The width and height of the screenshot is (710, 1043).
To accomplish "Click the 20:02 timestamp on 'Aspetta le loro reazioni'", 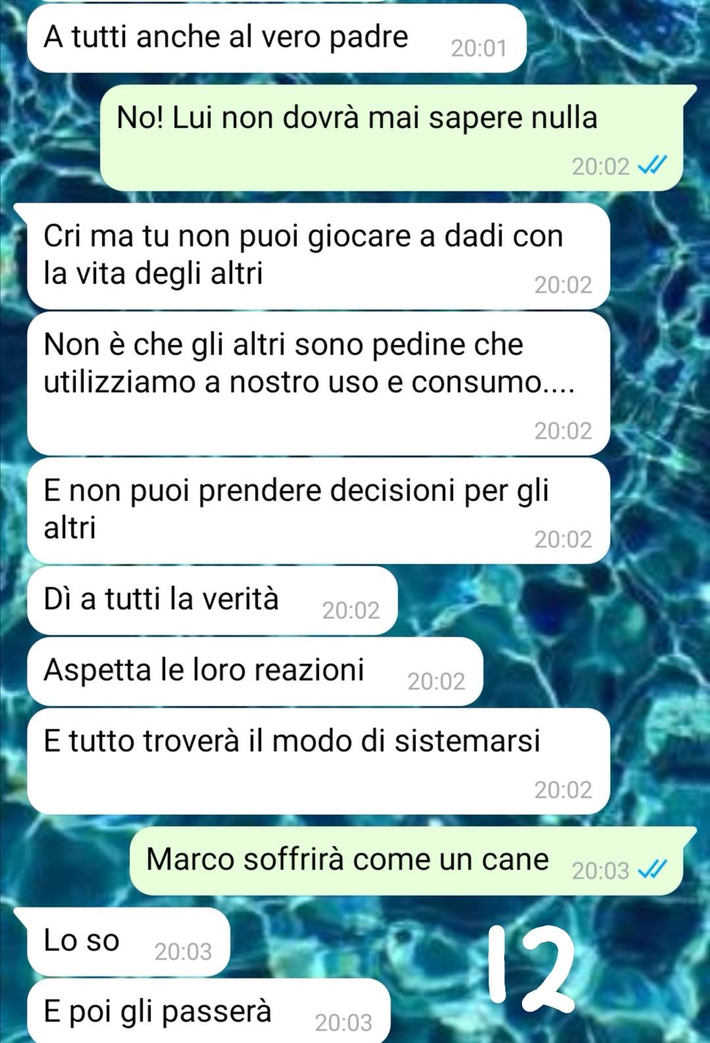I will pos(437,681).
